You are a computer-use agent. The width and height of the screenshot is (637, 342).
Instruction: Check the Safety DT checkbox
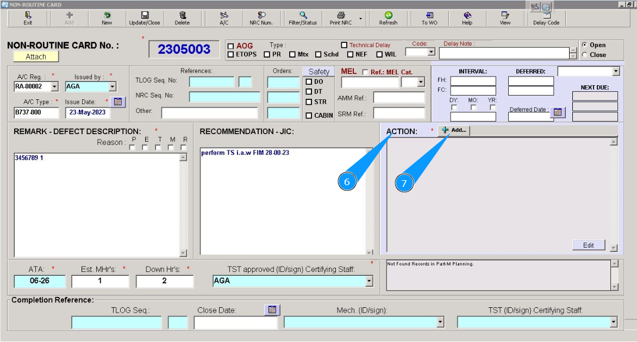[309, 92]
